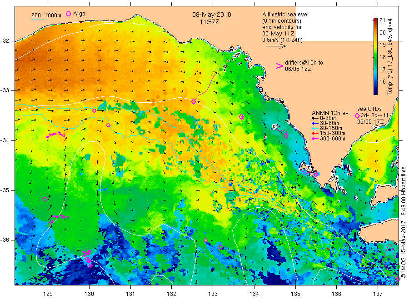Click the magenta drifters chevron legend symbol
This screenshot has height=300, width=409.
[279, 66]
